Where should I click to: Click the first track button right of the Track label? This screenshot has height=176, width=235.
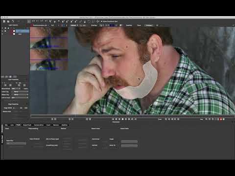[x=166, y=119]
